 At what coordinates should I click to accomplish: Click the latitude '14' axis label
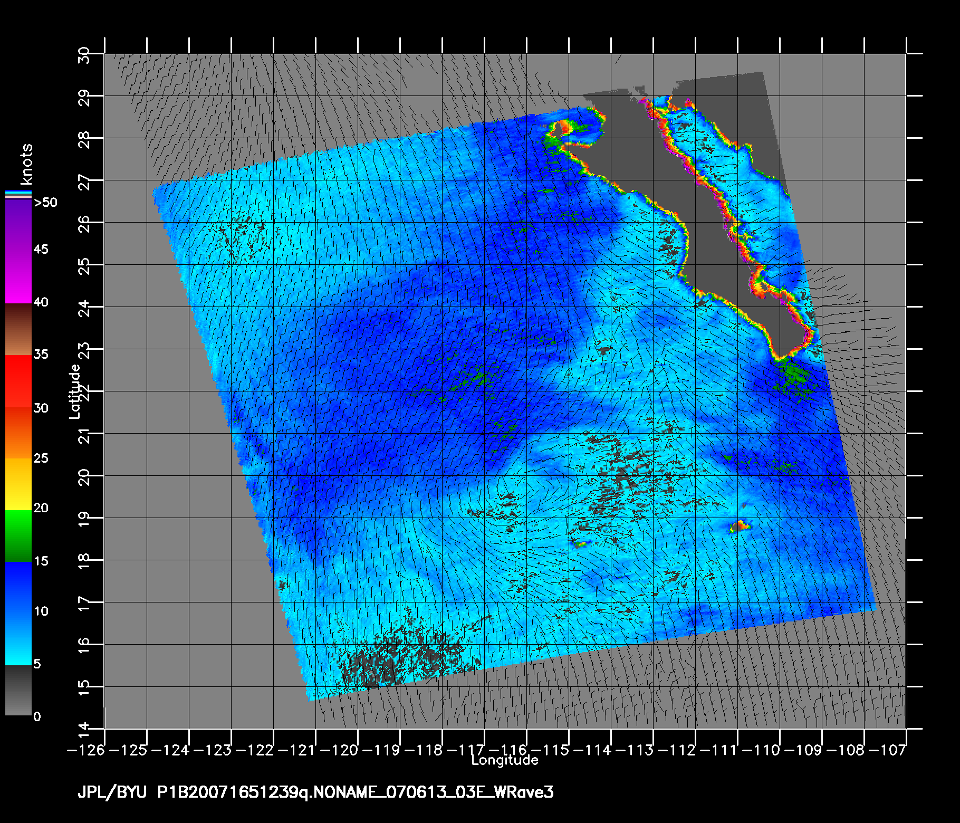(x=84, y=730)
